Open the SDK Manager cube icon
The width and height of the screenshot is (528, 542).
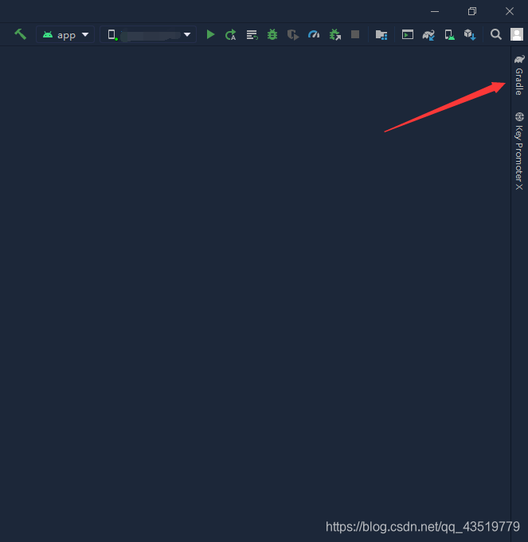(470, 35)
